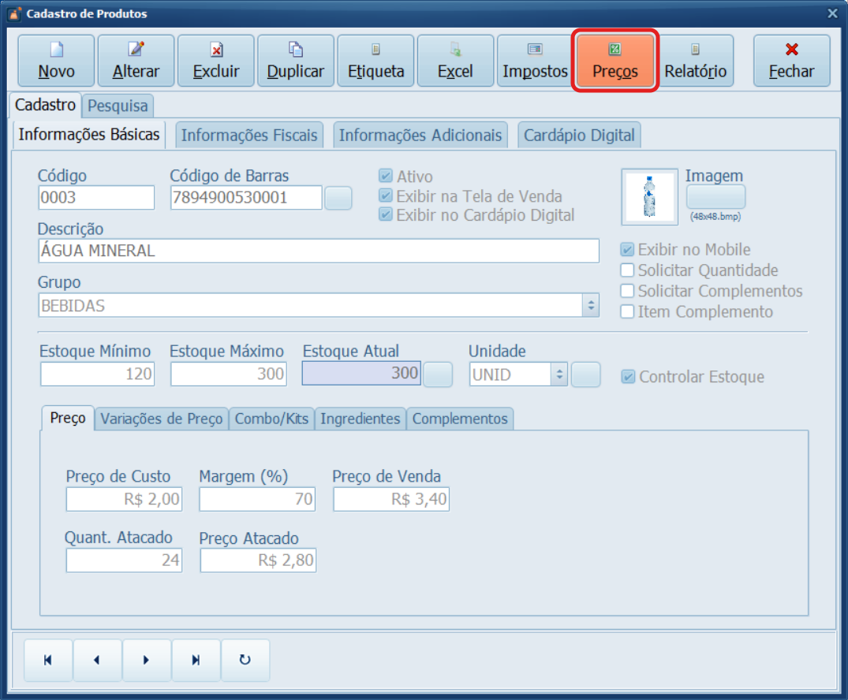Open the Impostos tax settings
This screenshot has width=848, height=700.
(x=535, y=61)
